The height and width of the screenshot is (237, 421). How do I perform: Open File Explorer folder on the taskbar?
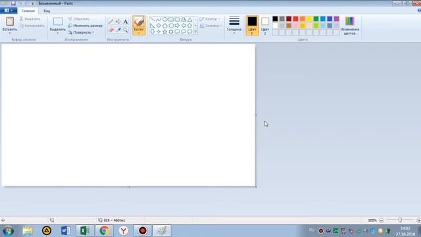click(x=28, y=230)
